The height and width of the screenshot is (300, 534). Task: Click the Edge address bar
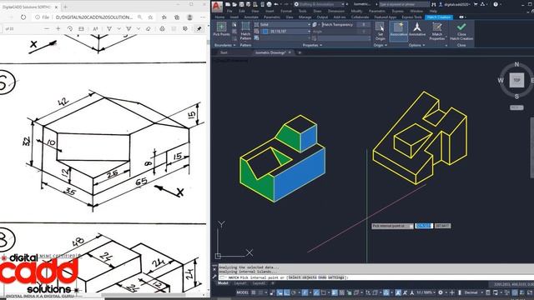[93, 17]
